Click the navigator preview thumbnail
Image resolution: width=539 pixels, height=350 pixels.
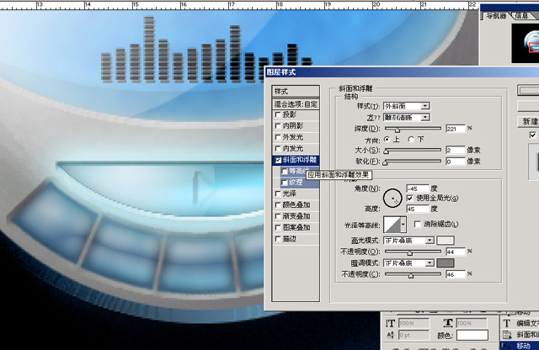(526, 43)
